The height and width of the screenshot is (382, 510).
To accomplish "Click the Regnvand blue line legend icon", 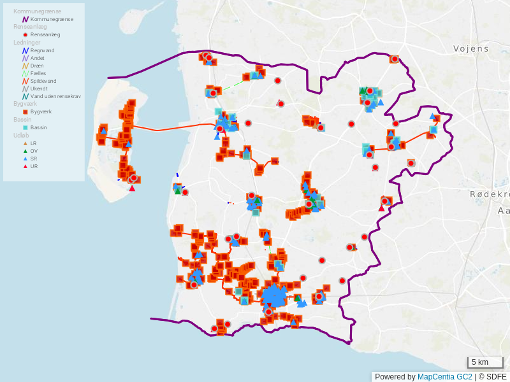I will click(x=25, y=50).
